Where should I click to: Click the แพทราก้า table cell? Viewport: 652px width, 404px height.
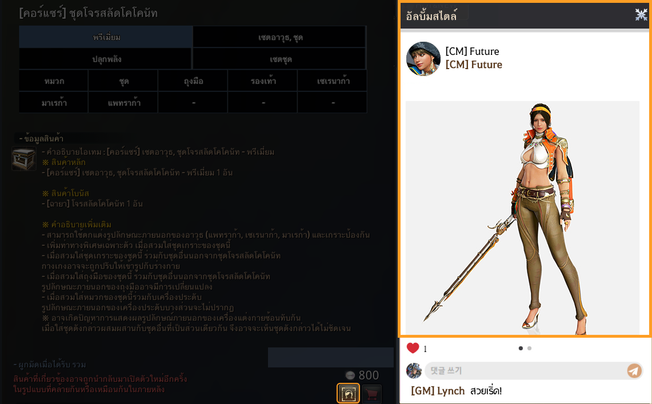(x=123, y=103)
